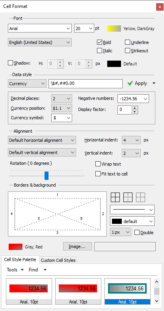
Task: Turn on Wrap text option
Action: coord(98,164)
